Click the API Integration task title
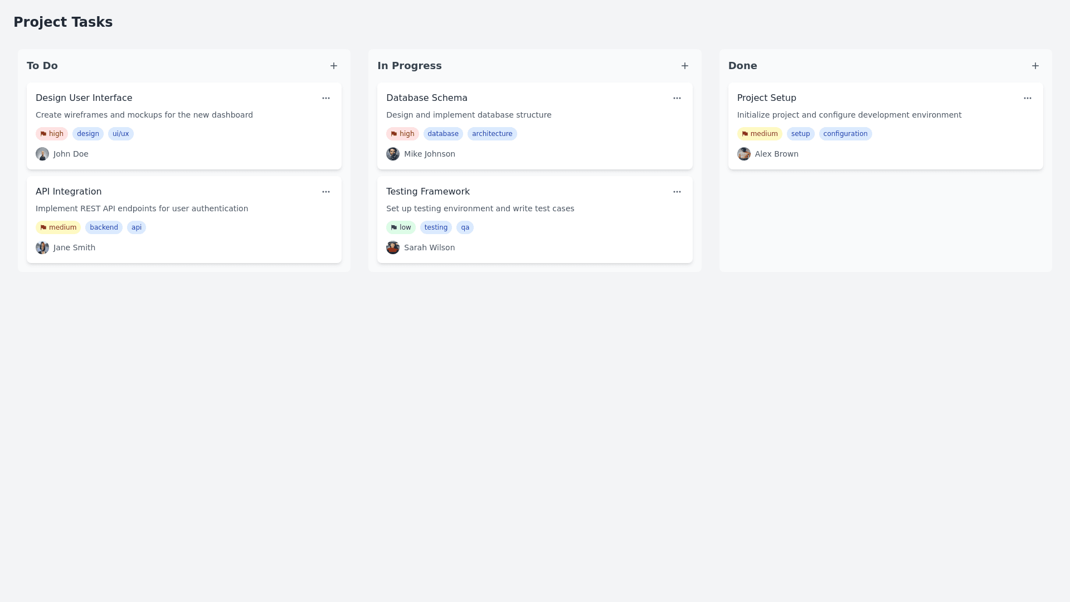This screenshot has width=1070, height=602. [x=69, y=192]
